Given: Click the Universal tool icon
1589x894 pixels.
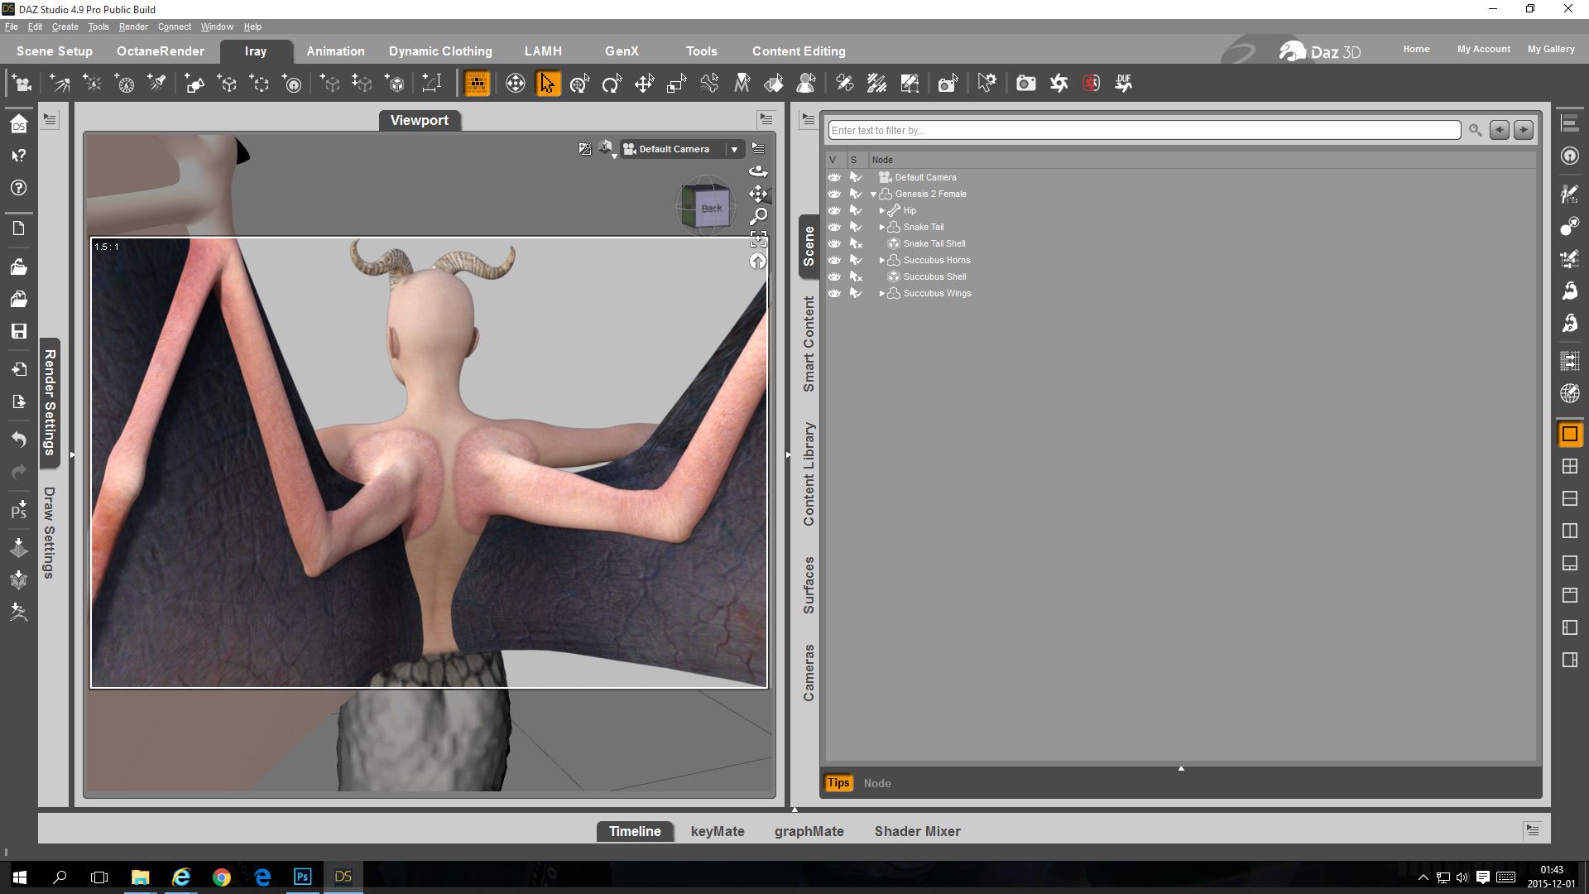Looking at the screenshot, I should click(579, 84).
